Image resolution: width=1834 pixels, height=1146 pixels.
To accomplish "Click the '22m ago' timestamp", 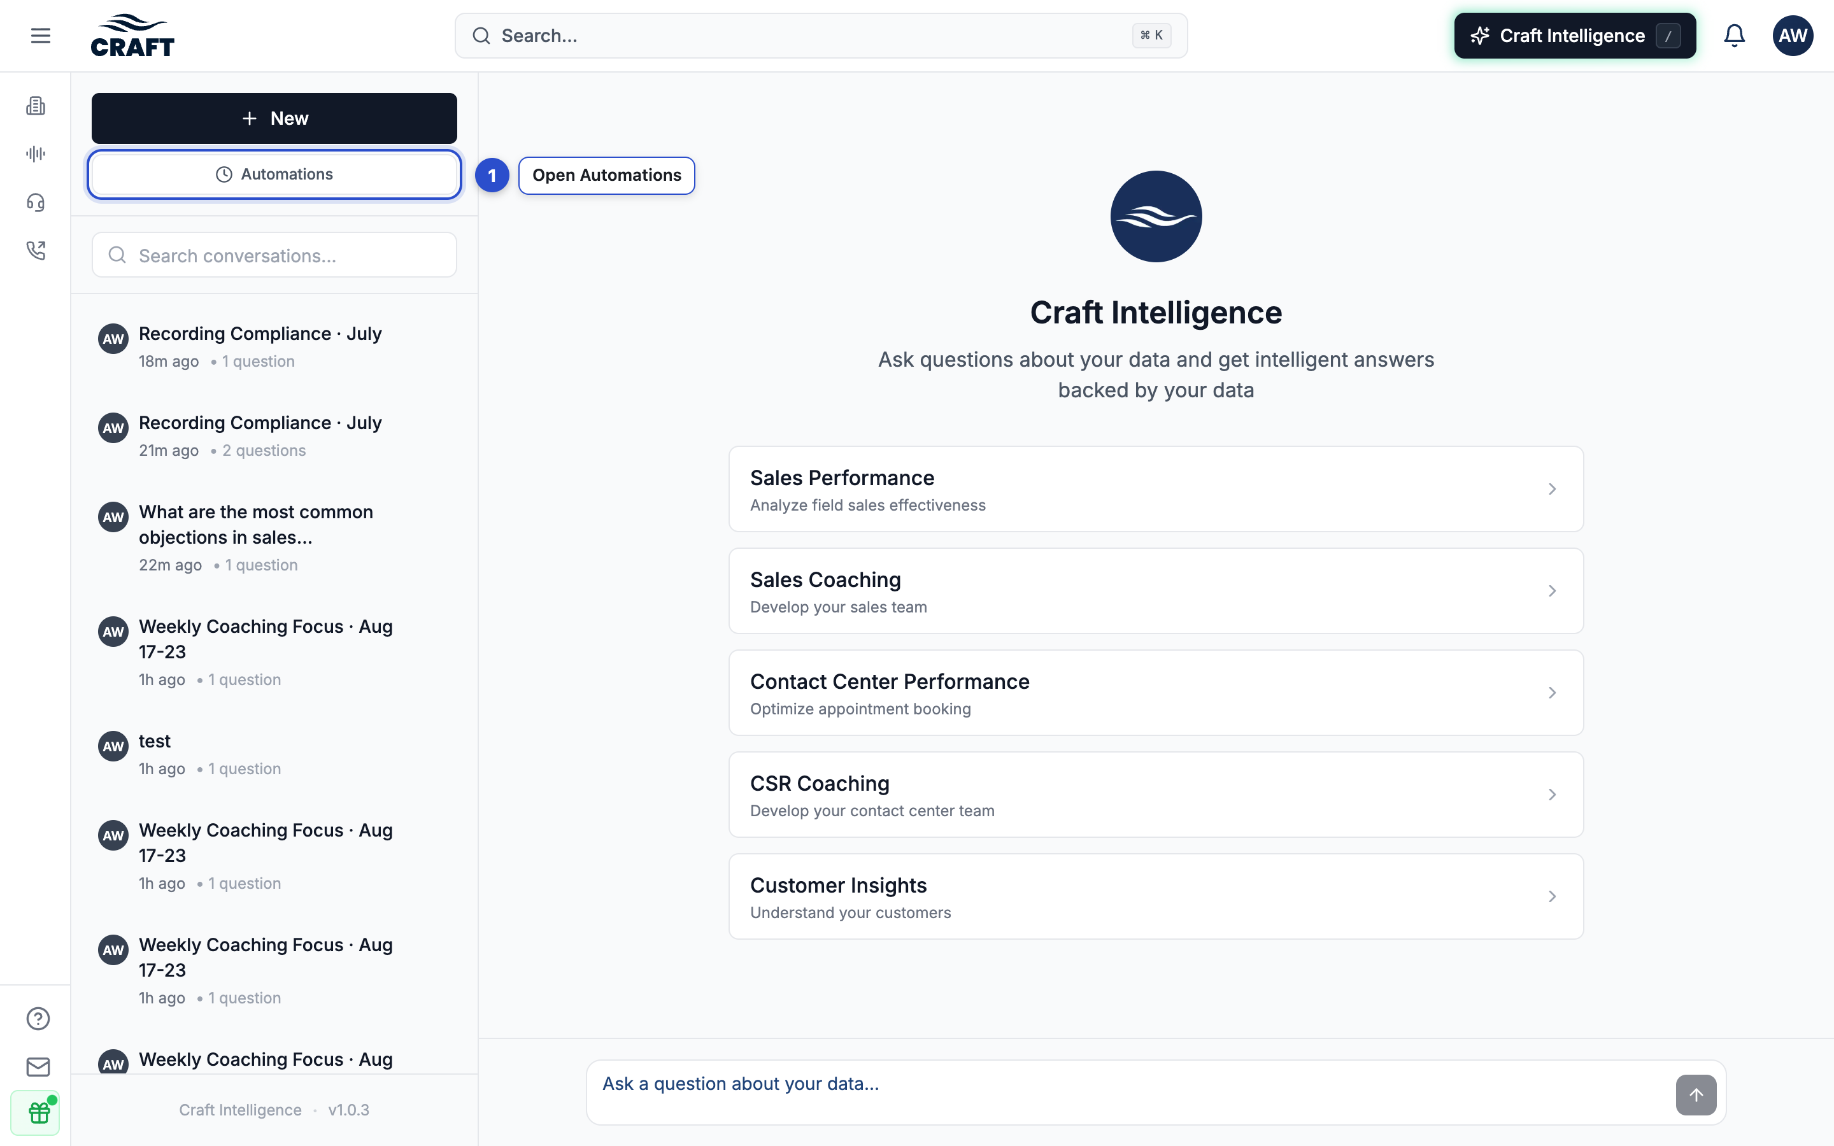I will coord(170,565).
